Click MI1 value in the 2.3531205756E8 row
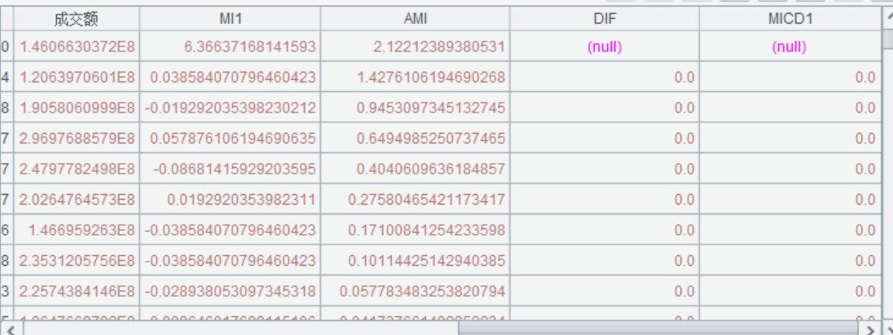This screenshot has height=335, width=893. (230, 261)
